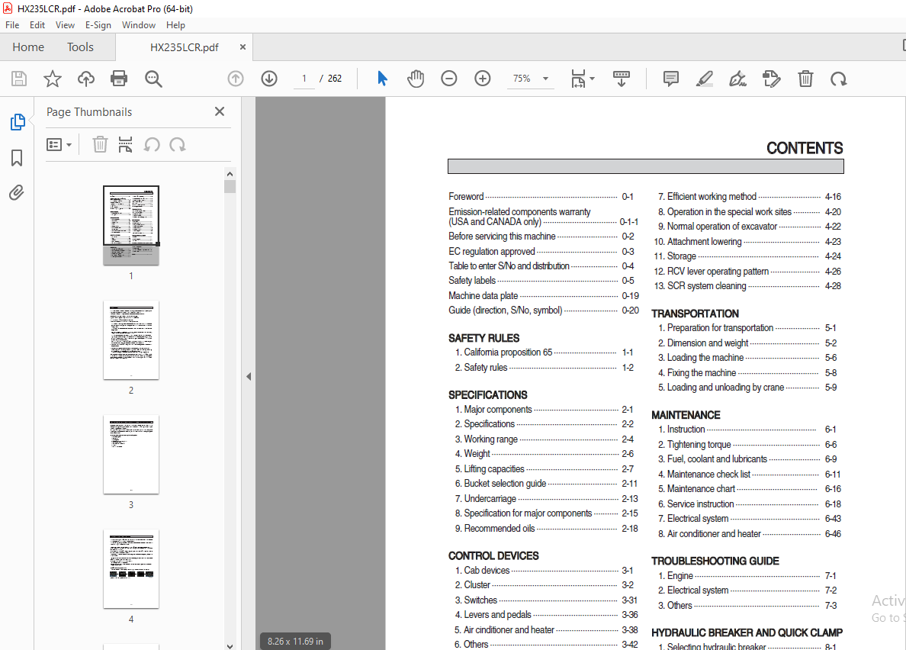Print the document

point(119,79)
